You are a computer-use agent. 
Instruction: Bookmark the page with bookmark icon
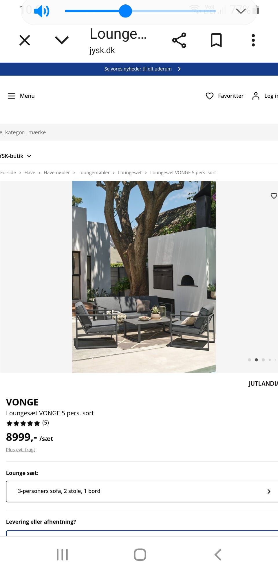[216, 40]
